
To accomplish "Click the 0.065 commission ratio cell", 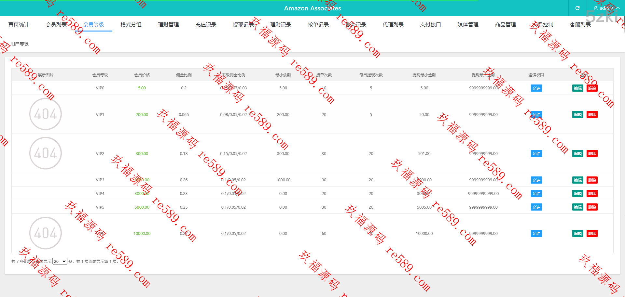I will pyautogui.click(x=184, y=114).
